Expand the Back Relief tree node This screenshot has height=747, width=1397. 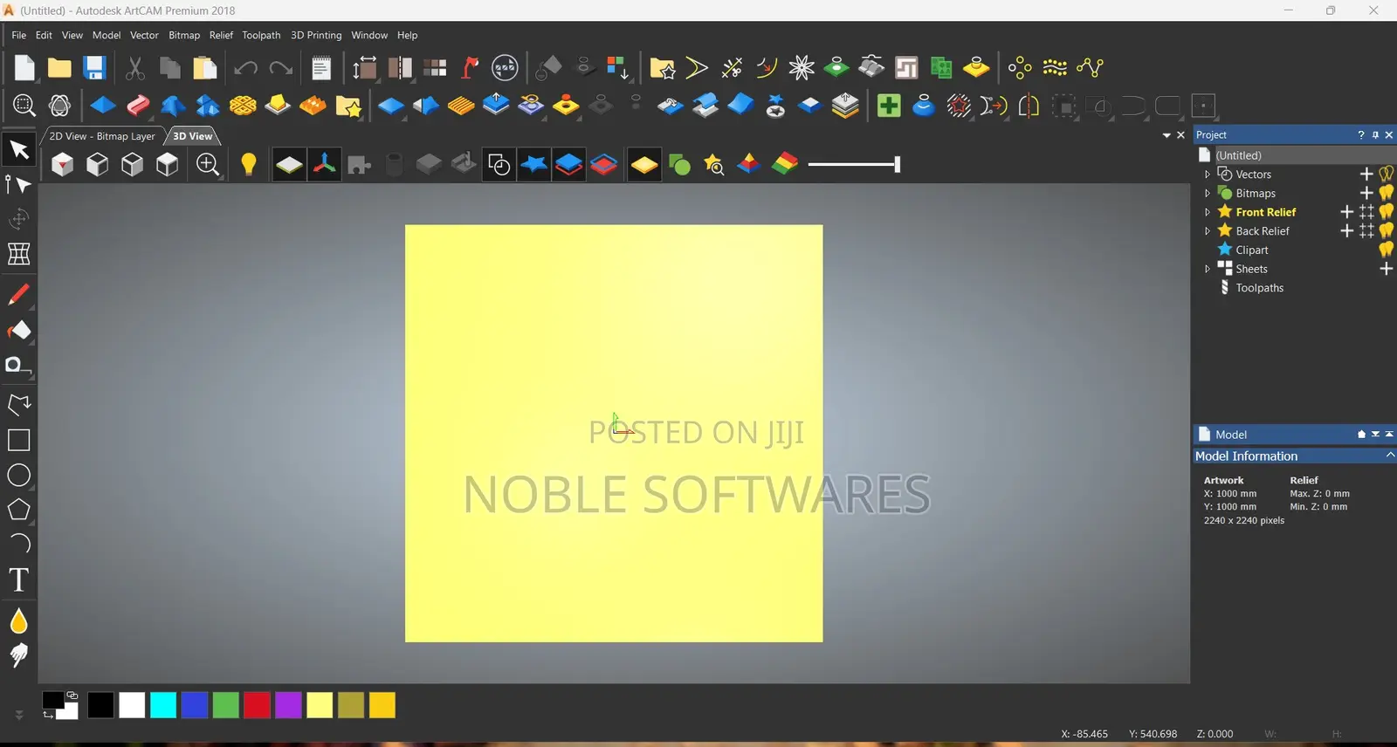1208,231
